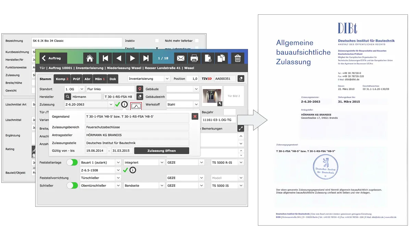Open the Inventarisierung dropdown
Screen dimensions: 411x240
pos(149,79)
